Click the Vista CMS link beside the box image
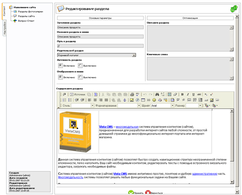Image resolution: width=242 pixels, height=195 pixels. point(106,127)
